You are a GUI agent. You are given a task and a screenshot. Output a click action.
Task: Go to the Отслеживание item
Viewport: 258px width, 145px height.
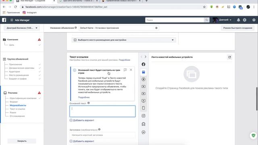click(17, 116)
